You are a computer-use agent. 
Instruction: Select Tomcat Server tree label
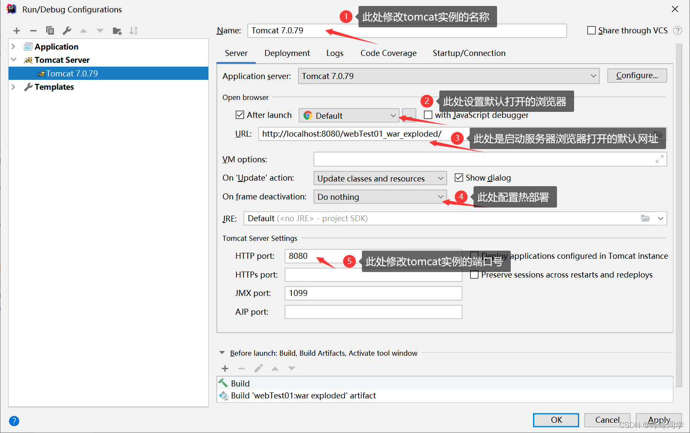pos(62,60)
